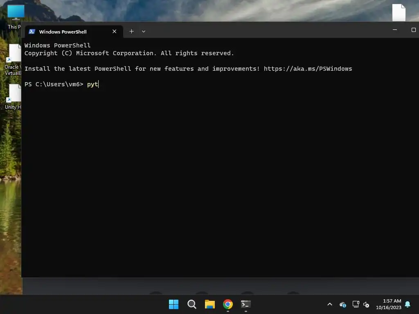Open notifications bell icon
The width and height of the screenshot is (419, 314).
coord(408,304)
